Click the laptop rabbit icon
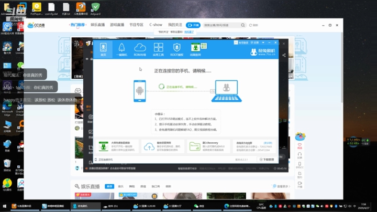This screenshot has width=377, height=212. [227, 91]
